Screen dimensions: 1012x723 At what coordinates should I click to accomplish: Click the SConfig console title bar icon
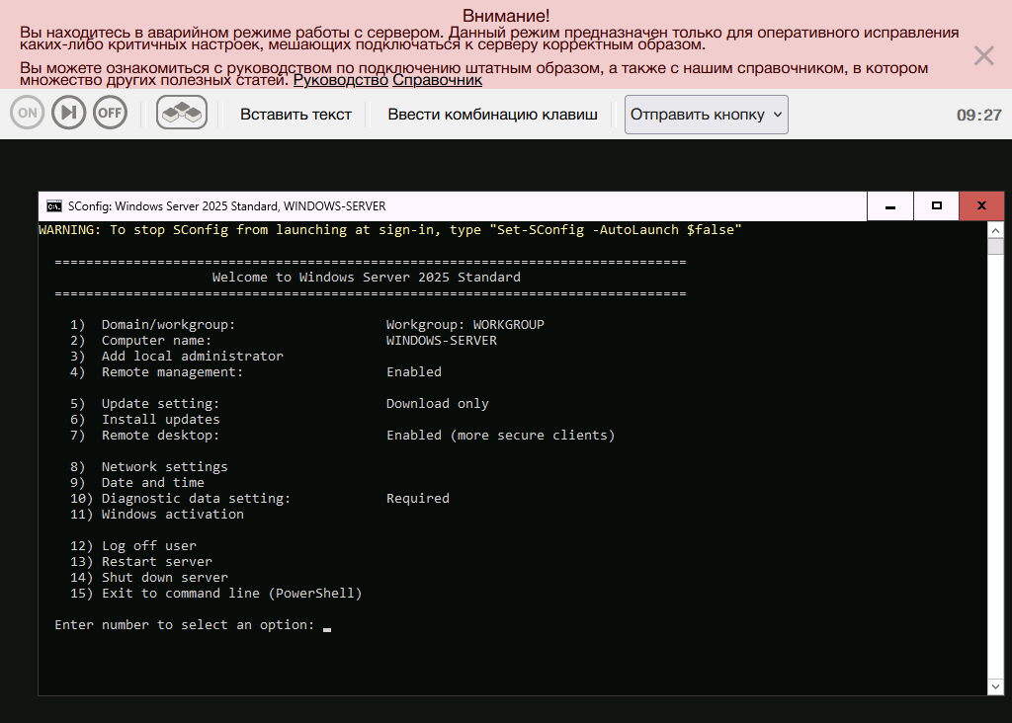(54, 206)
